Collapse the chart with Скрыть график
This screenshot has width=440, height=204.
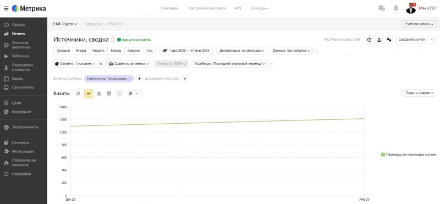pyautogui.click(x=419, y=93)
